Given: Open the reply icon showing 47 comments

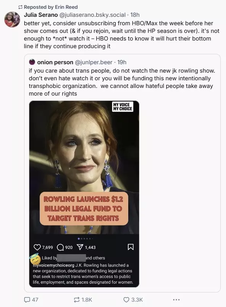Looking at the screenshot, I should pyautogui.click(x=27, y=300).
